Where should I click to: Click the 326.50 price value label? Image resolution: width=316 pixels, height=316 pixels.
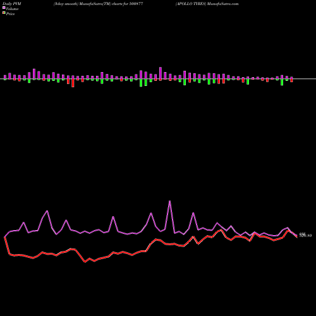(305, 235)
